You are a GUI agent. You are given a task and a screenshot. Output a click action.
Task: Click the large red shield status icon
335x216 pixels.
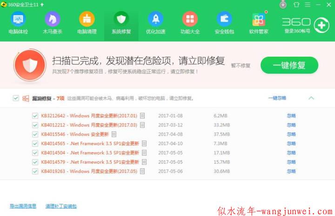[30, 65]
